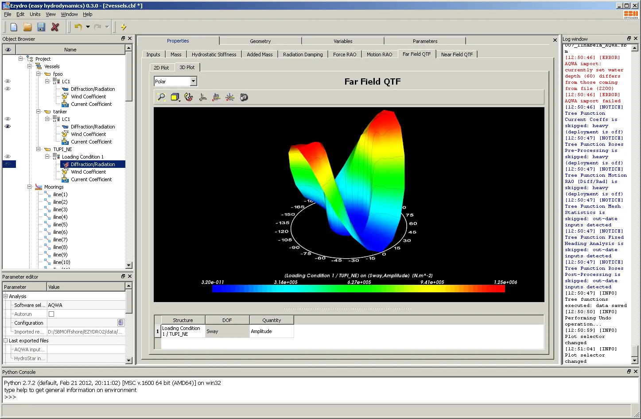Click the lightning bolt Run icon

click(124, 27)
